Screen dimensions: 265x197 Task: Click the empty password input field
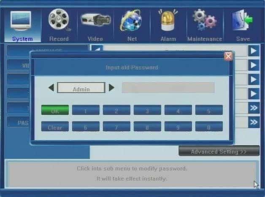168,88
